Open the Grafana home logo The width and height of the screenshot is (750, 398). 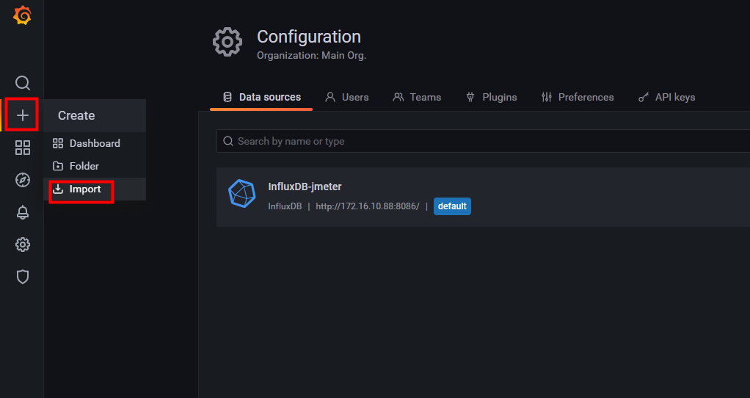coord(22,15)
